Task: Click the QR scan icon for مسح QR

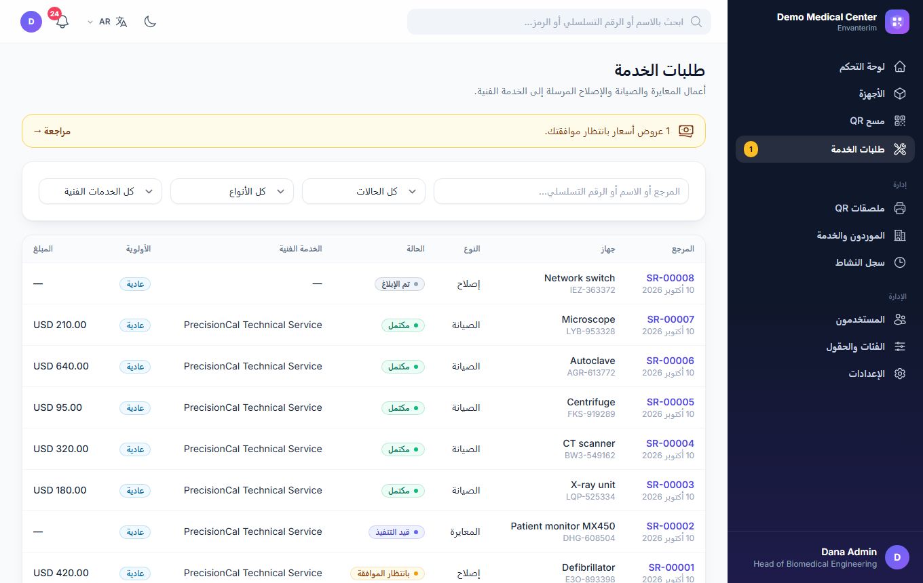Action: 900,121
